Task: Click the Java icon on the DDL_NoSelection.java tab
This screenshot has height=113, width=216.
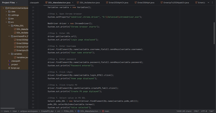Action: (78, 3)
